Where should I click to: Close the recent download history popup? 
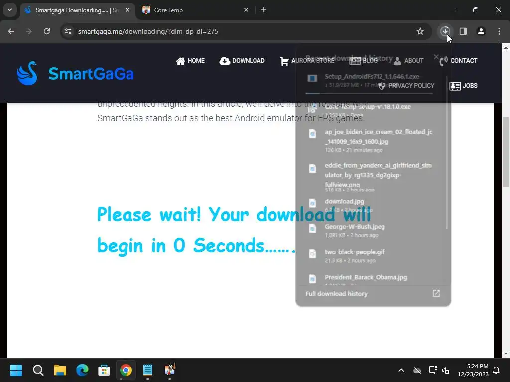[x=436, y=57]
